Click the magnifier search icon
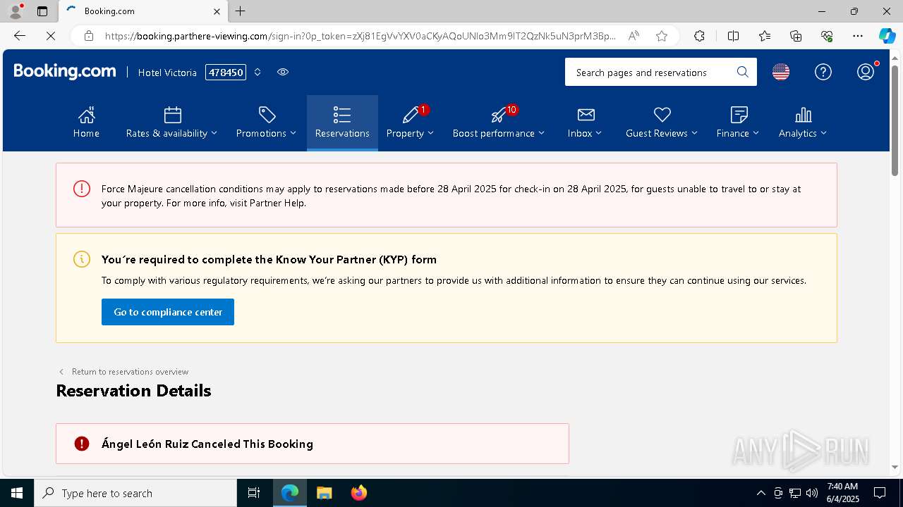Image resolution: width=903 pixels, height=507 pixels. (x=742, y=72)
